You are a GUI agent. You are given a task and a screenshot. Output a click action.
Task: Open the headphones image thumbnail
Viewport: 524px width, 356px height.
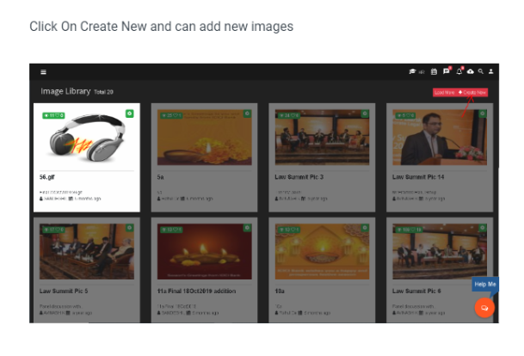87,138
